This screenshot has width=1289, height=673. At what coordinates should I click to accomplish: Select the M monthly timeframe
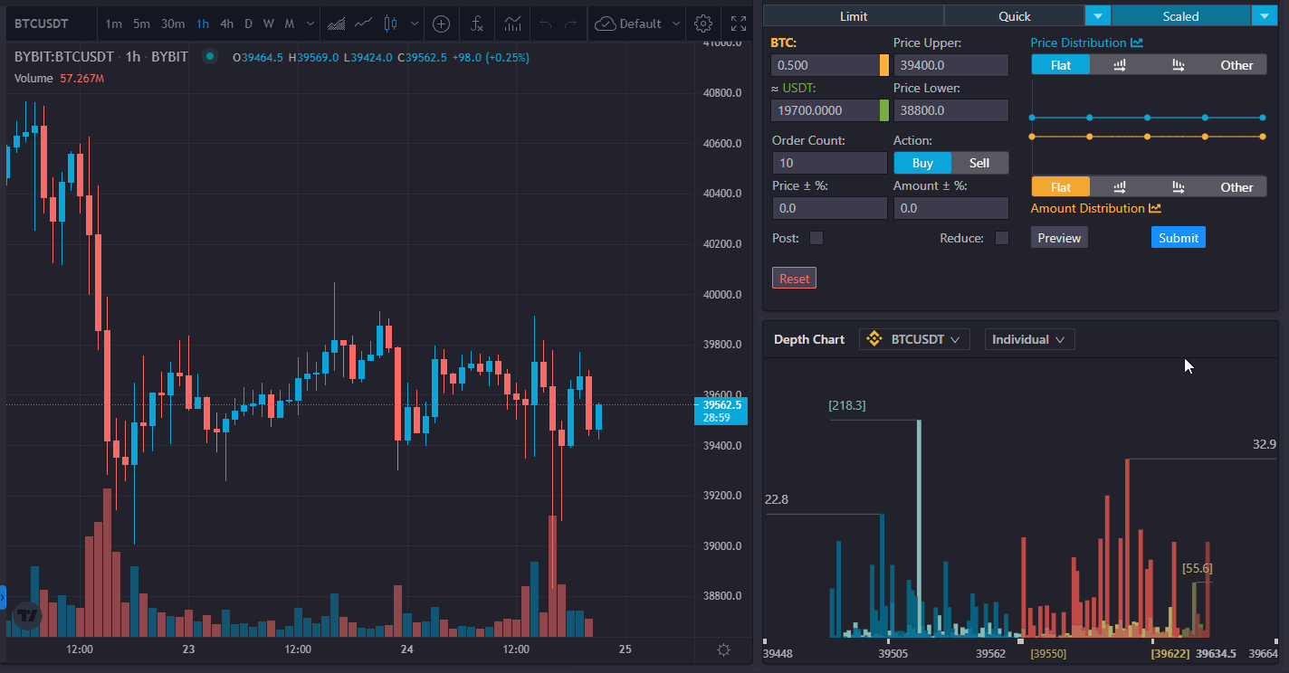pos(290,24)
